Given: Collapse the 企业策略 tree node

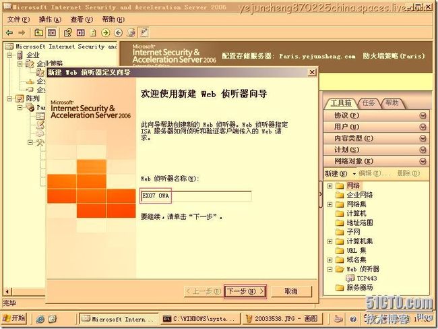Looking at the screenshot, I should click(20, 64).
